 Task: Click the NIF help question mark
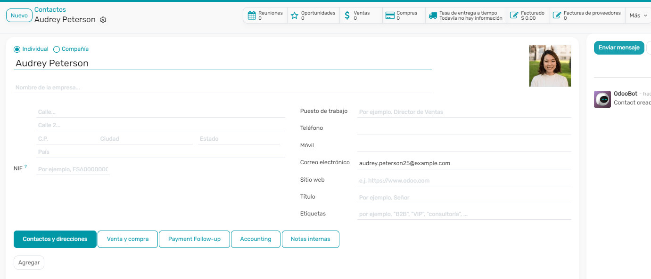coord(25,167)
